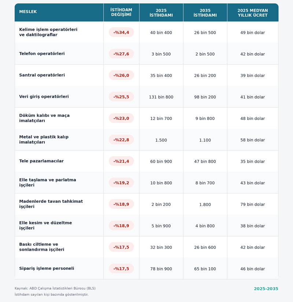The height and width of the screenshot is (302, 293).
Task: Click Kelime işlem operatörleri row label
Action: pyautogui.click(x=48, y=32)
